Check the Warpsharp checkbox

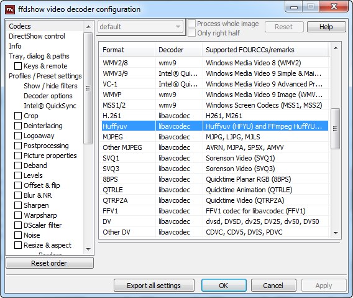pyautogui.click(x=18, y=215)
